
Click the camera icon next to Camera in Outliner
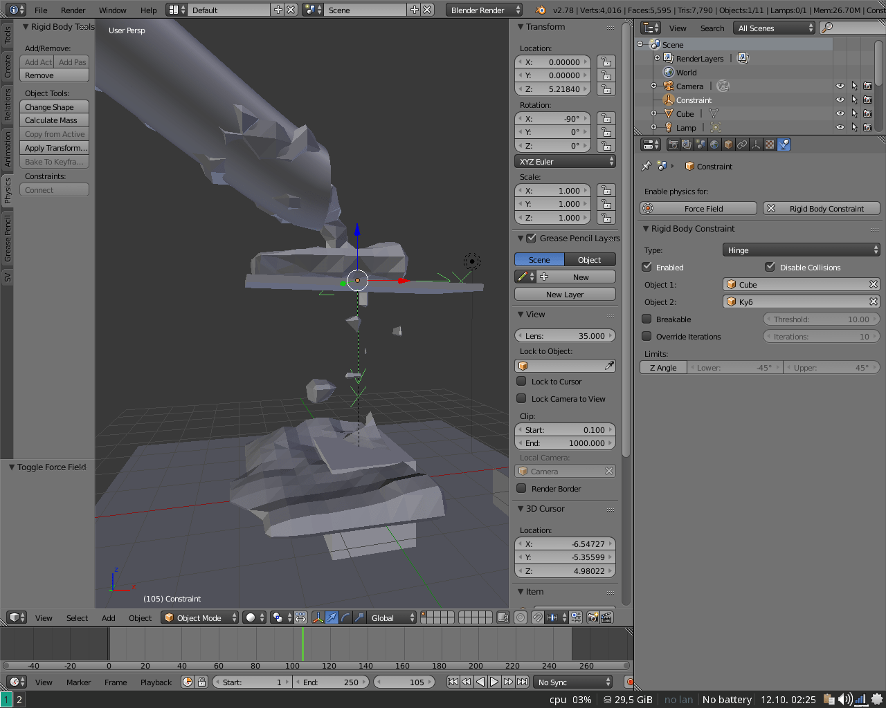pos(723,86)
